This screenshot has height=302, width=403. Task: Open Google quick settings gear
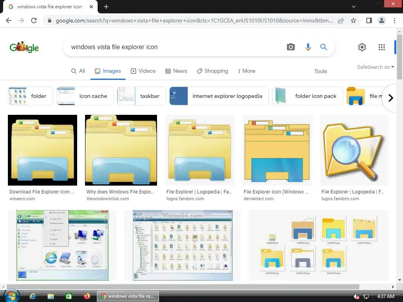tap(362, 47)
